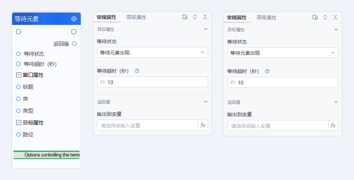
Task: Collapse 目标属性 section in right panel
Action: click(x=336, y=29)
